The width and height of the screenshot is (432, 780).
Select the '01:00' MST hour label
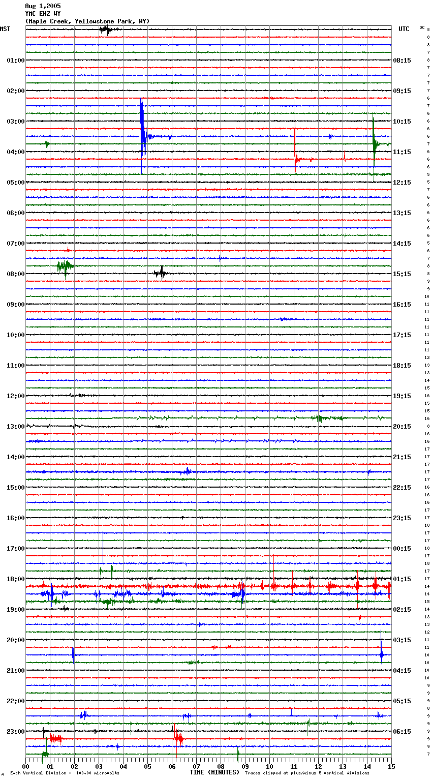click(x=16, y=61)
